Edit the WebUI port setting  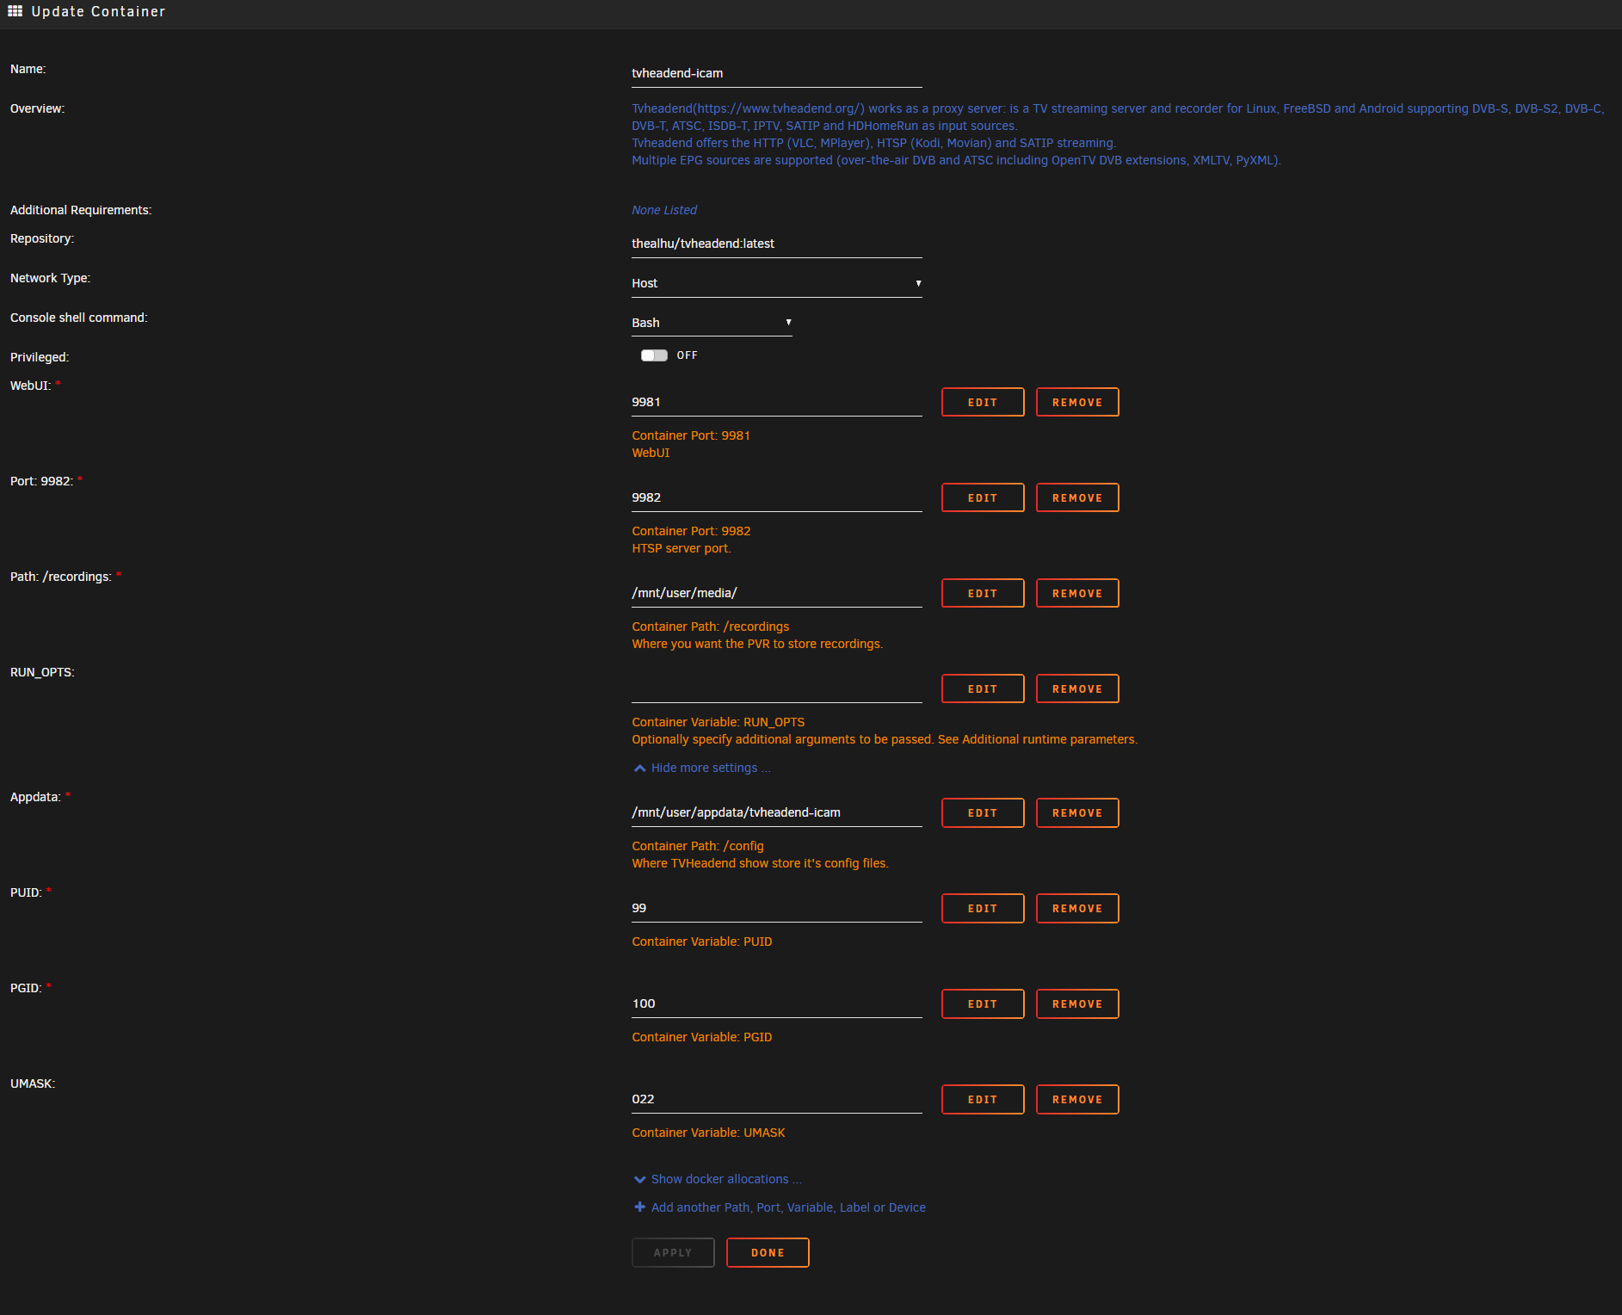(983, 402)
